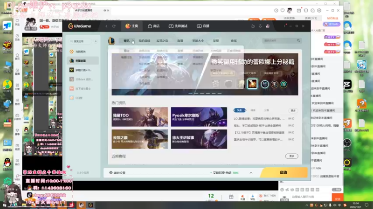This screenshot has width=373, height=209.
Task: Open 充值 recharge in stream toolbar
Action: [242, 197]
